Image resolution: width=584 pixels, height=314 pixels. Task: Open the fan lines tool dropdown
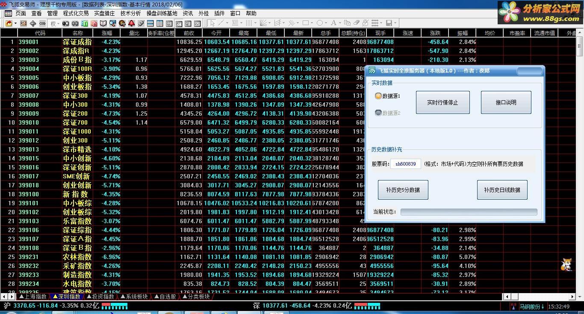click(x=269, y=23)
